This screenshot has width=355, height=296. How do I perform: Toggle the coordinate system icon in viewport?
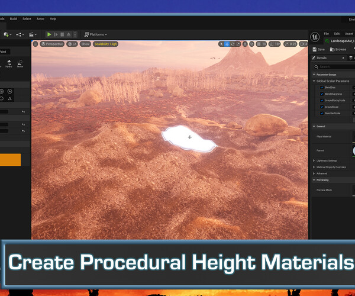point(245,44)
